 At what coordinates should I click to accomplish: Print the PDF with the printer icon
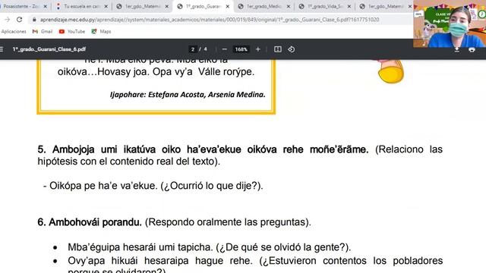472,50
